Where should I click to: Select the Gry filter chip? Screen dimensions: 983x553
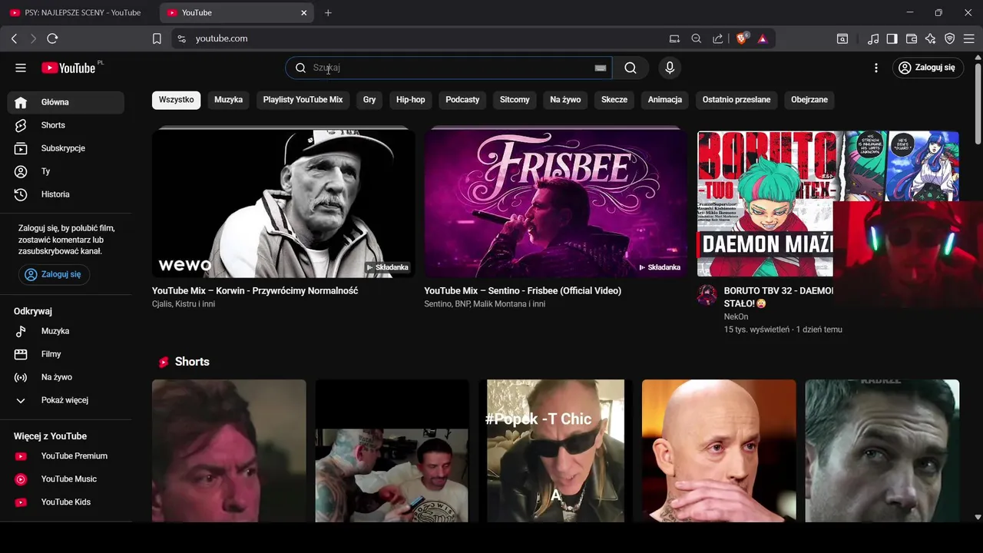click(x=369, y=100)
